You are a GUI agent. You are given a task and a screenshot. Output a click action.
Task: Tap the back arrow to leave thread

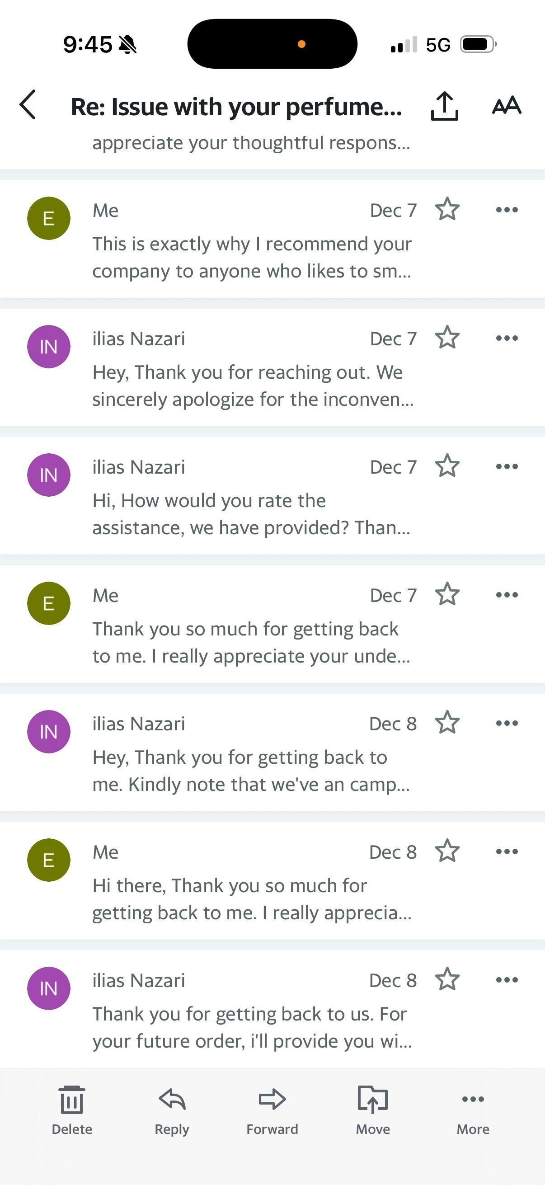(x=28, y=105)
